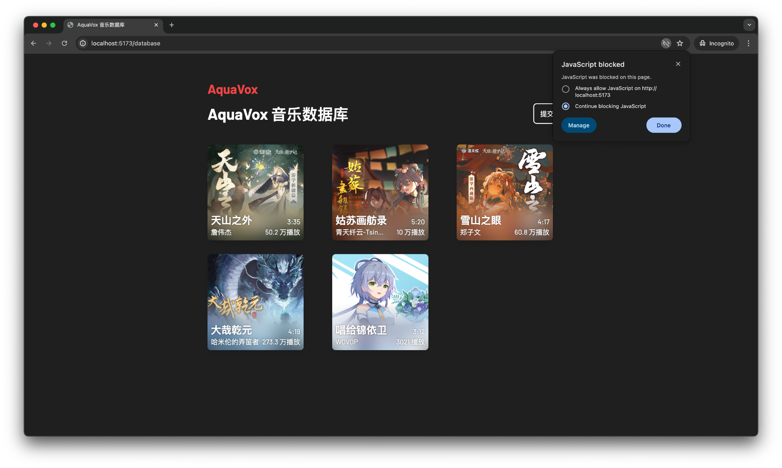Click the JavaScript blocked icon in address bar
This screenshot has height=468, width=782.
pyautogui.click(x=666, y=43)
